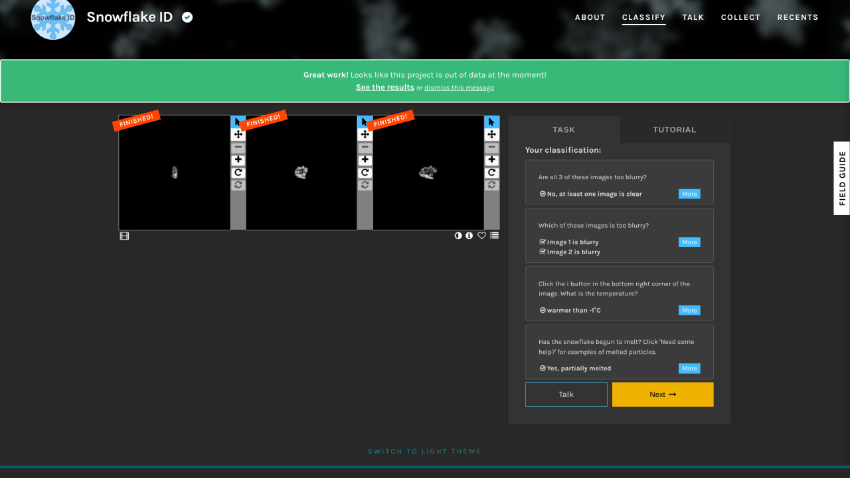850x478 pixels.
Task: Select the pan tool for image 2
Action: point(365,135)
